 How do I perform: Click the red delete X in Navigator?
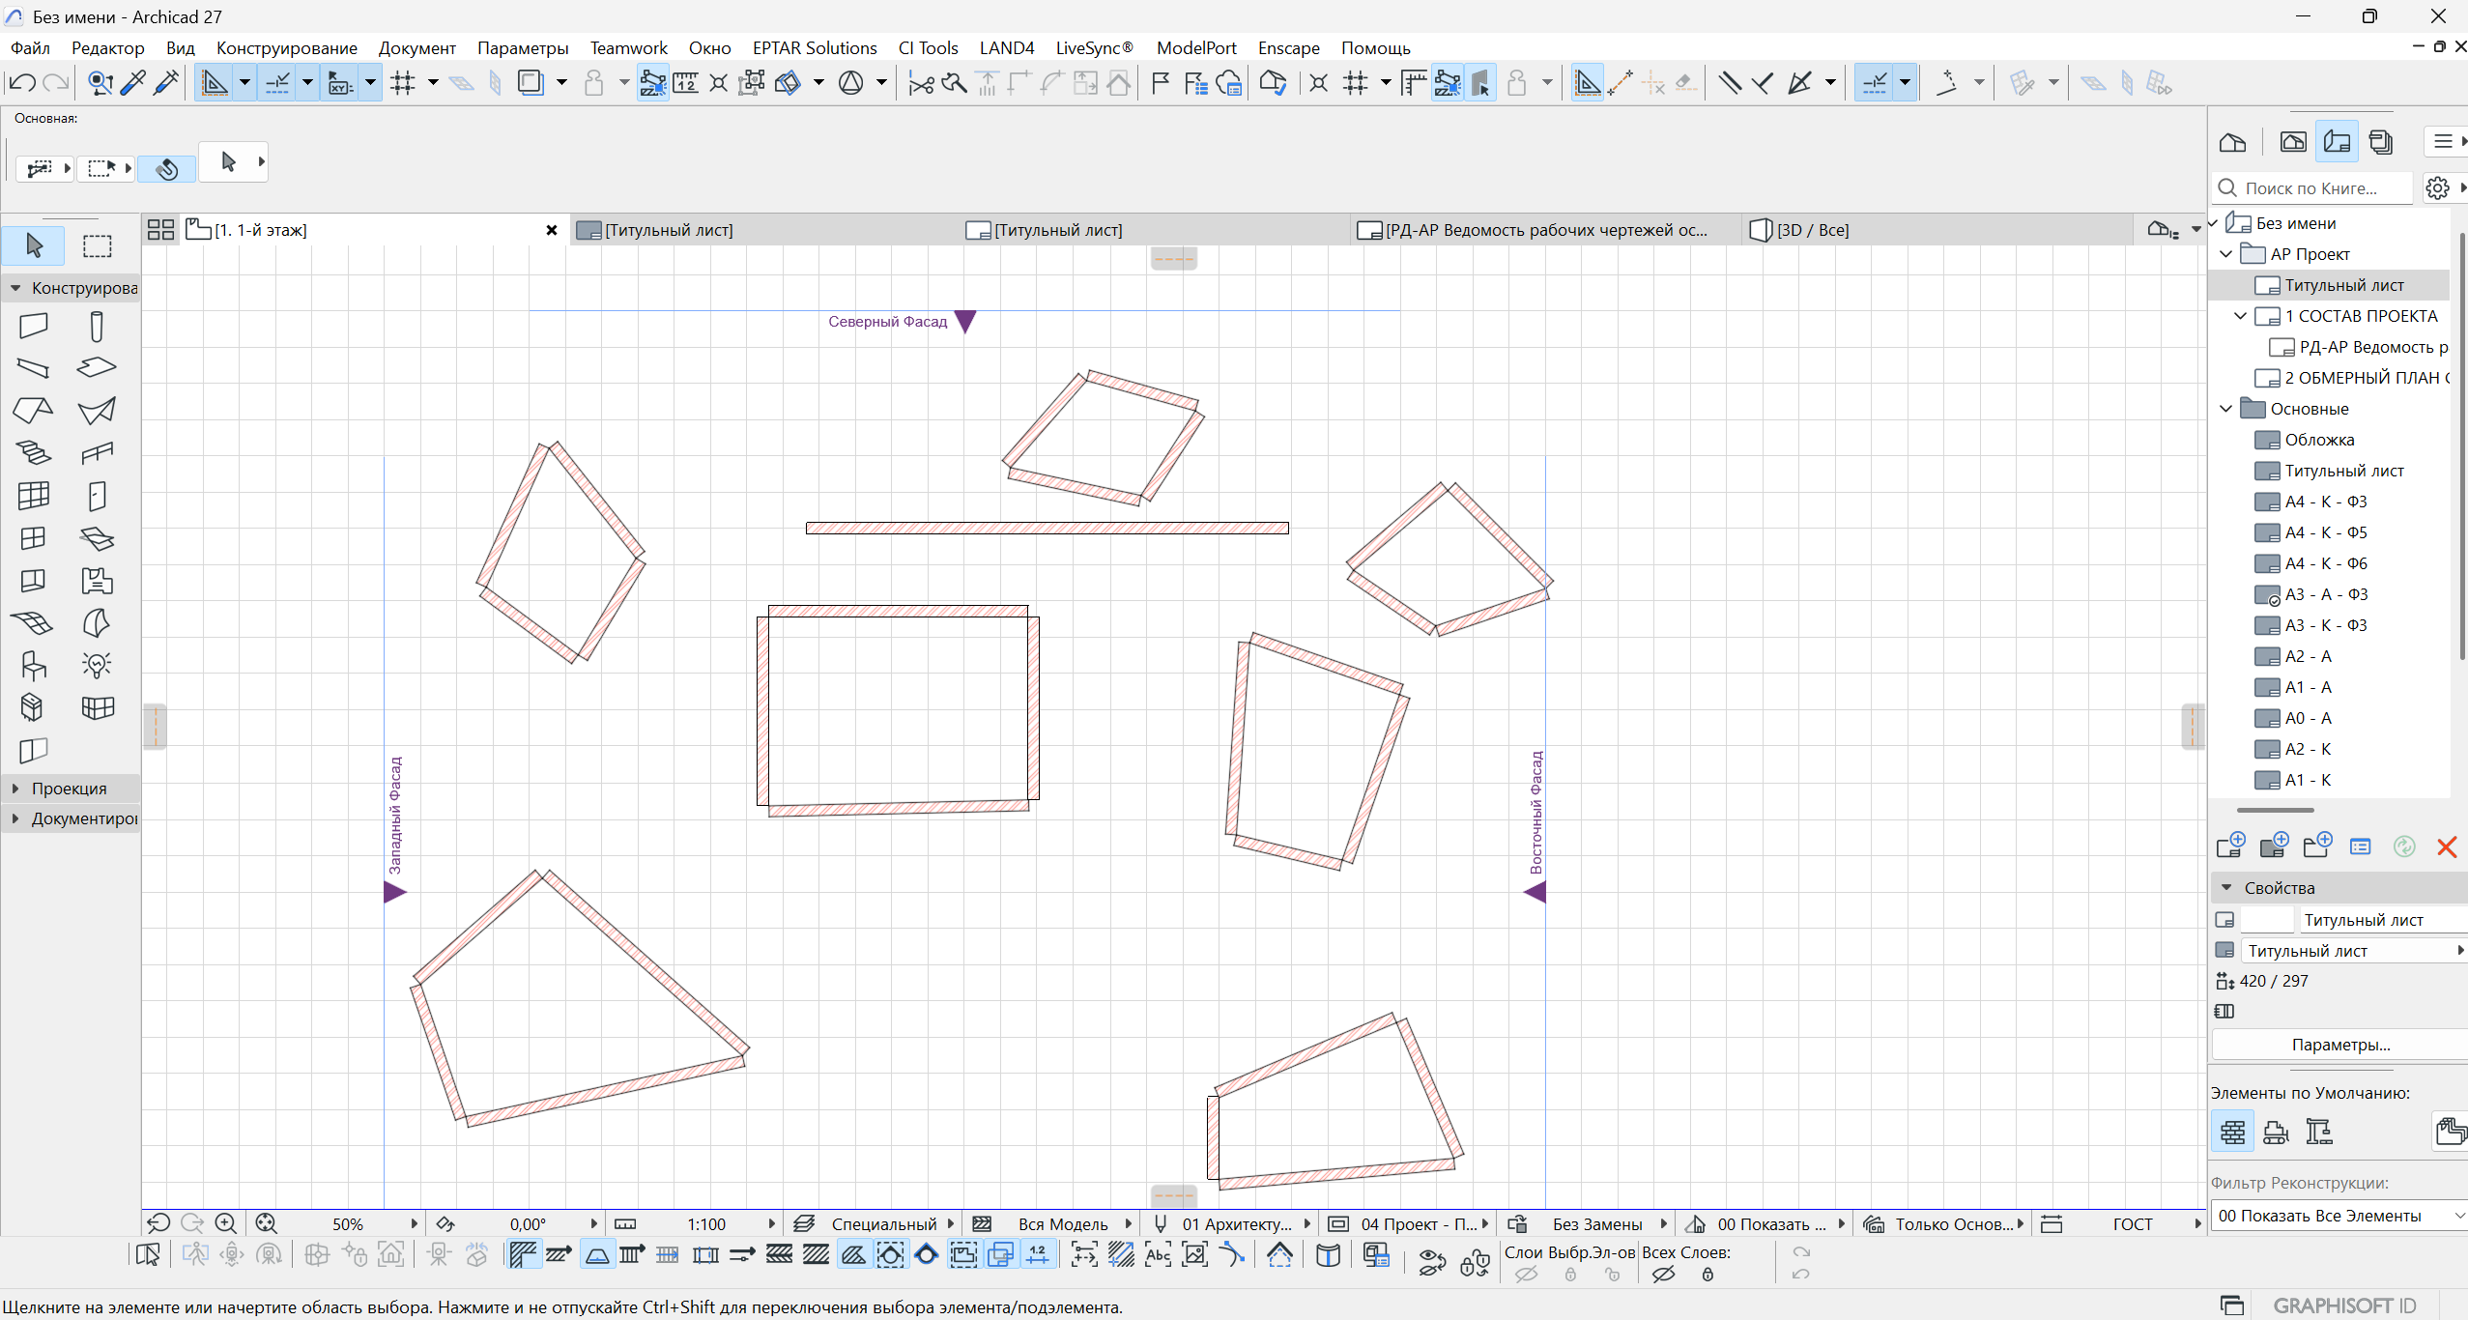click(2447, 847)
